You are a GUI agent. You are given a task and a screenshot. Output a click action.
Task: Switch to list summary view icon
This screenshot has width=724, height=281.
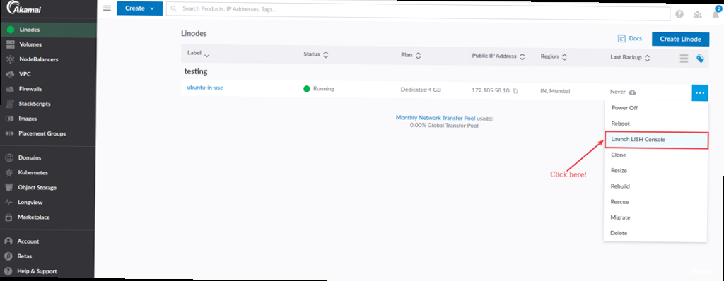click(x=684, y=59)
